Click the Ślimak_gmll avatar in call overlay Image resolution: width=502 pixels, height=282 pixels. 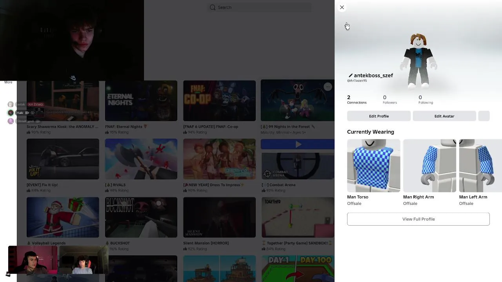coord(11,121)
